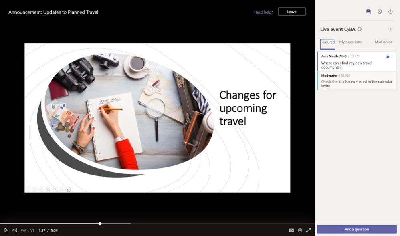This screenshot has width=400, height=236.
Task: Open device settings gear in side panel
Action: point(380,12)
